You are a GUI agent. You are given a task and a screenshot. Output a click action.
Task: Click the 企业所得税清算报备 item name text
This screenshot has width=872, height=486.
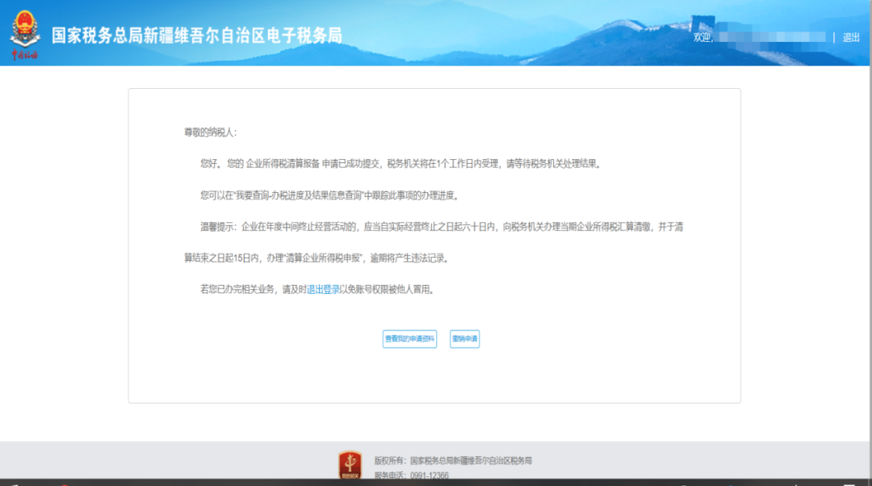283,163
